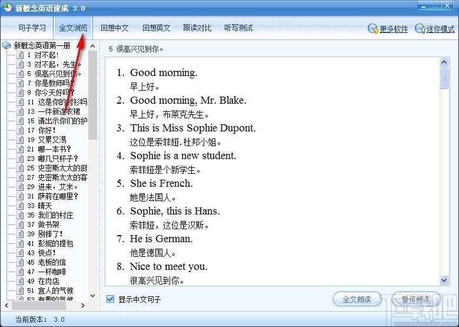Click the lesson list scroll right arrow
This screenshot has width=459, height=327.
click(83, 305)
